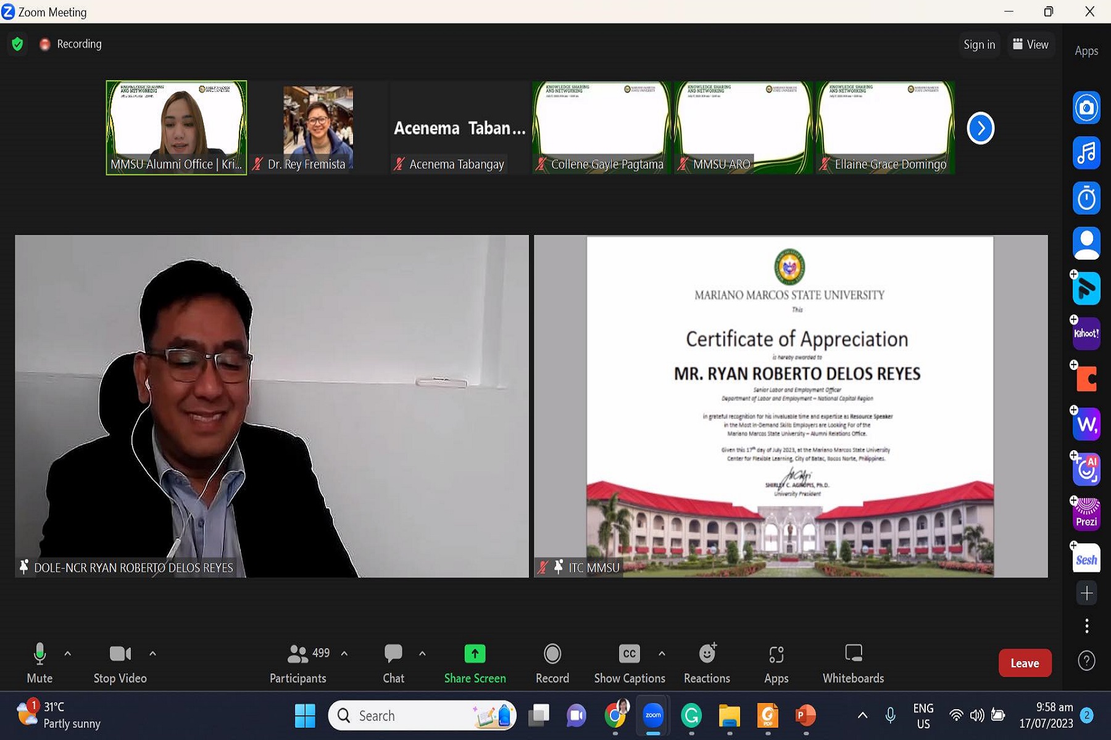Open the Sesh app in sidebar

coord(1086,559)
